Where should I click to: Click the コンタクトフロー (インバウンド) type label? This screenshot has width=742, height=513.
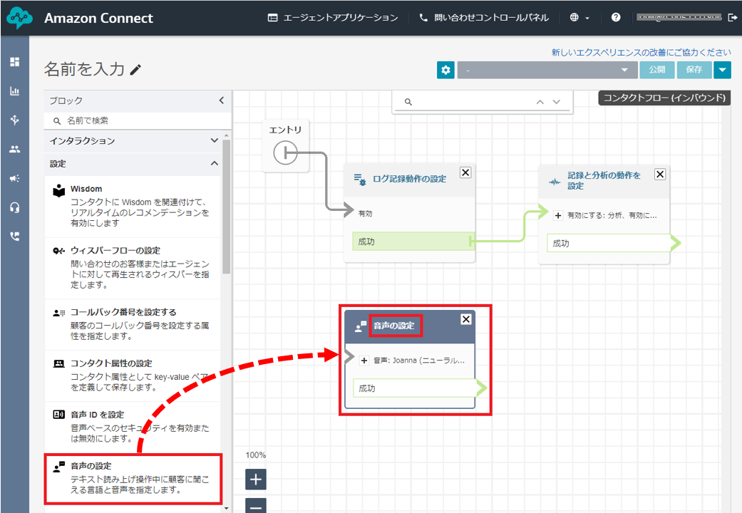click(x=665, y=98)
